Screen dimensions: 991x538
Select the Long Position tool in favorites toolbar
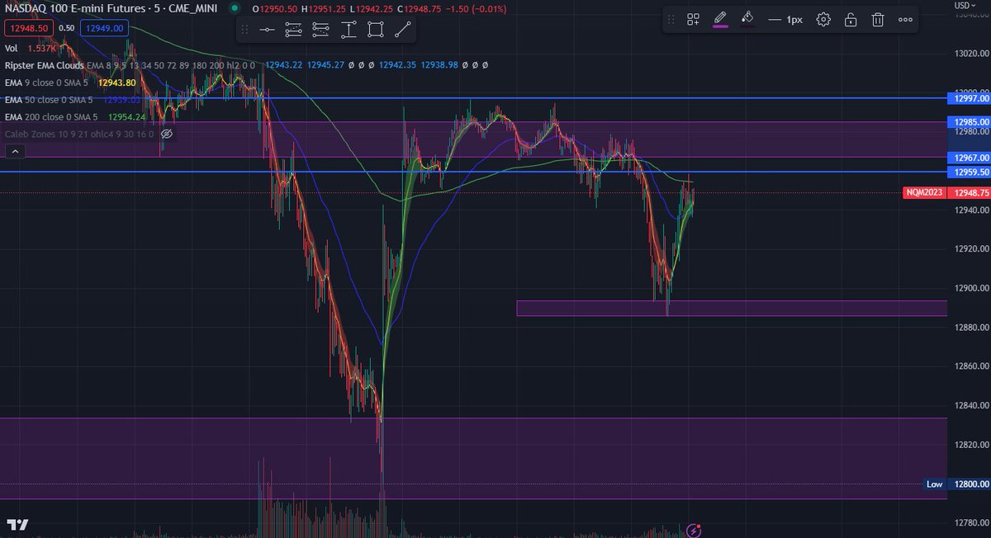294,30
